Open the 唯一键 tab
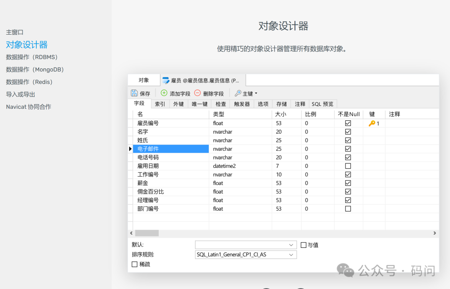 click(200, 104)
